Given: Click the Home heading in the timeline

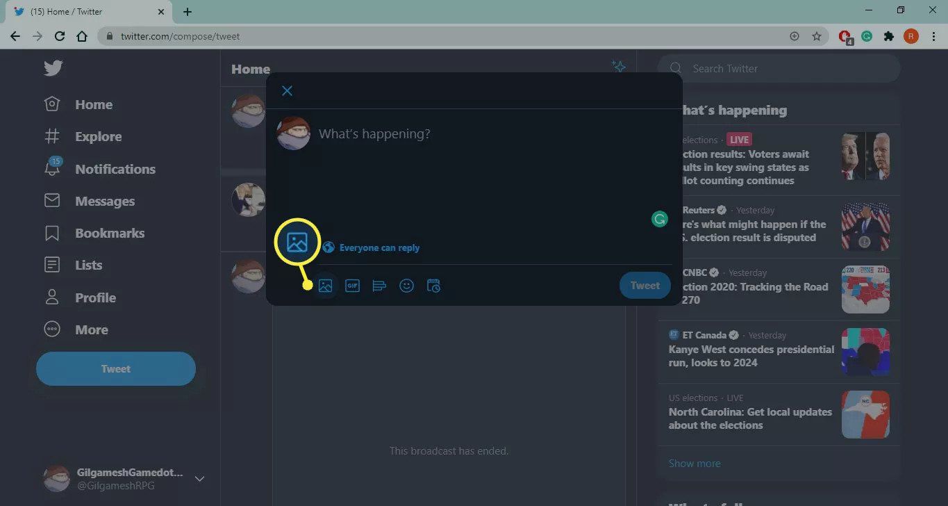Looking at the screenshot, I should 251,69.
